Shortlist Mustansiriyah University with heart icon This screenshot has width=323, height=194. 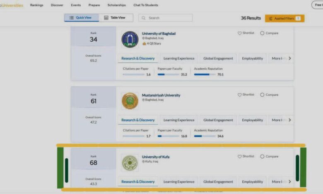[239, 95]
